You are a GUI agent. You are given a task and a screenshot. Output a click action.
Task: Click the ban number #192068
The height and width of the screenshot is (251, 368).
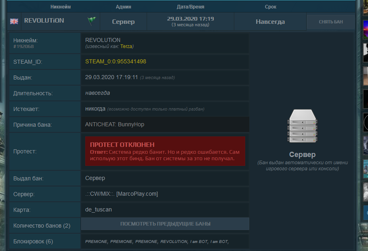[23, 46]
